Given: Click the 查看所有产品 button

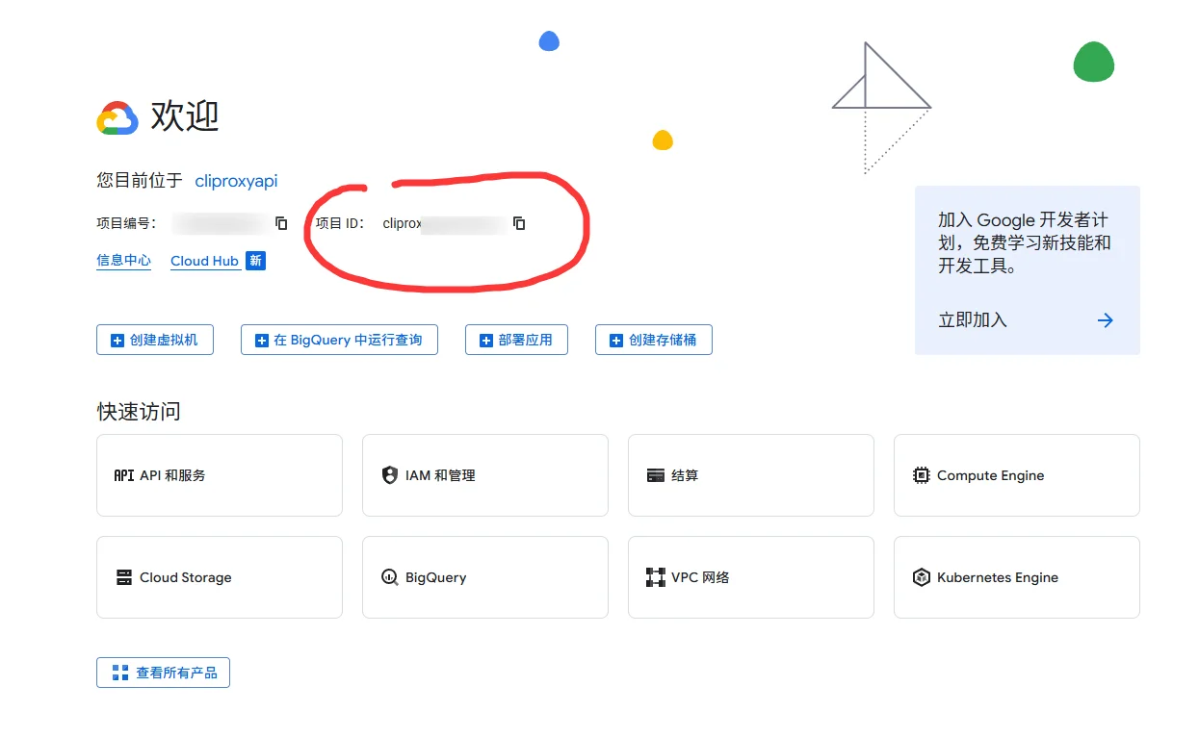Looking at the screenshot, I should [163, 673].
